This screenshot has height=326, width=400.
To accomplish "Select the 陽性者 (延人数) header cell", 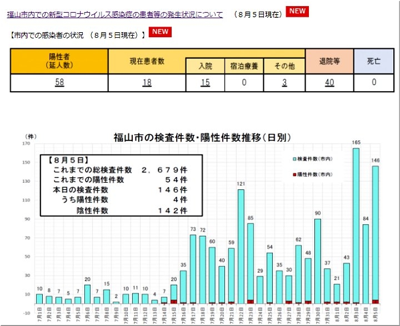I will 59,61.
